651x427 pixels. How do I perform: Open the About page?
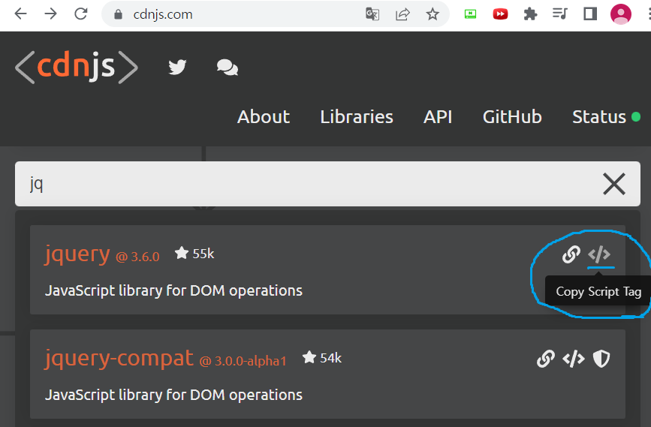pos(264,117)
